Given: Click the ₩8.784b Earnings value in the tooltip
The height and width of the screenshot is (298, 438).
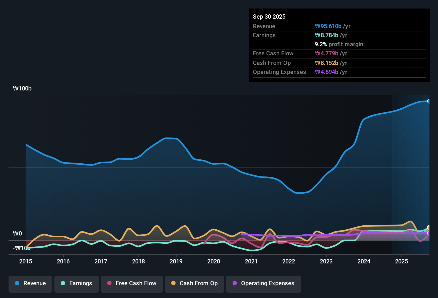Looking at the screenshot, I should pos(326,35).
